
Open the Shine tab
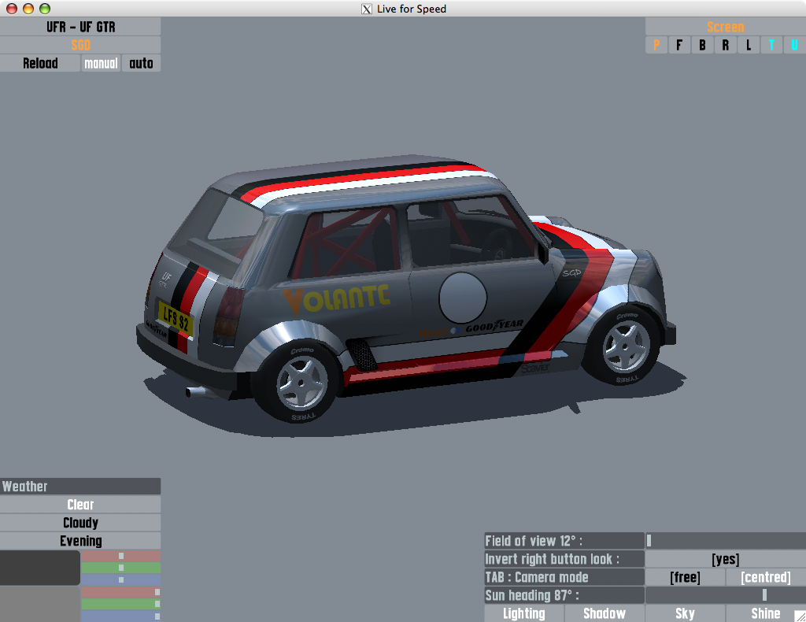pyautogui.click(x=765, y=613)
